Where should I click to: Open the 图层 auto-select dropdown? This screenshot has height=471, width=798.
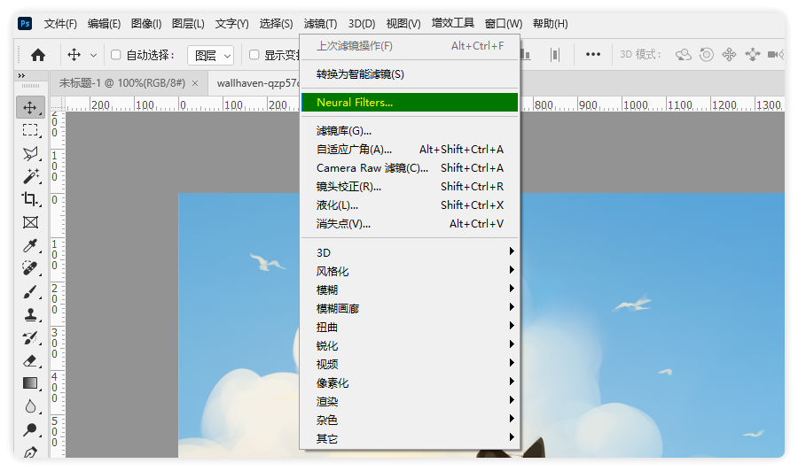pos(211,56)
